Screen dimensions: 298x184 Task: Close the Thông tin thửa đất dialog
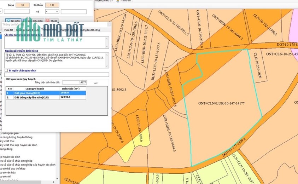pos(109,24)
